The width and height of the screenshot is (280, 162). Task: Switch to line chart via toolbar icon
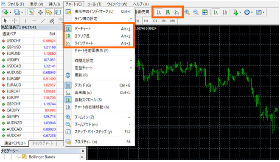(176, 12)
